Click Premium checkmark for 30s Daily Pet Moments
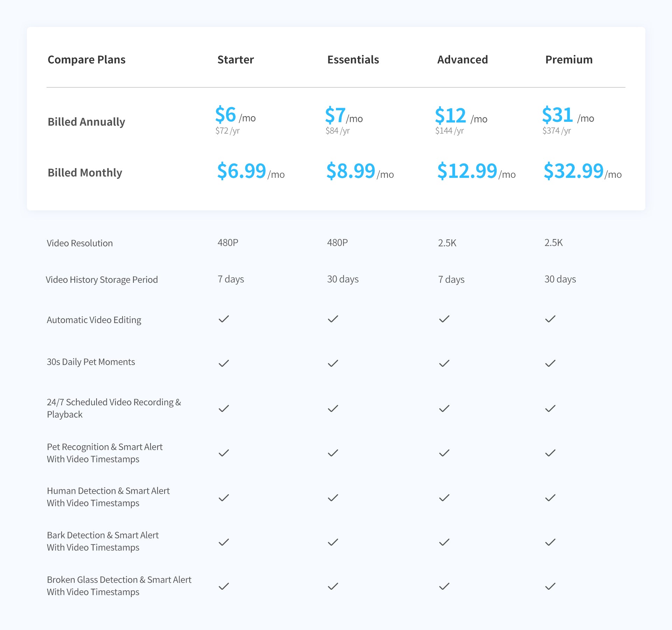 tap(550, 363)
